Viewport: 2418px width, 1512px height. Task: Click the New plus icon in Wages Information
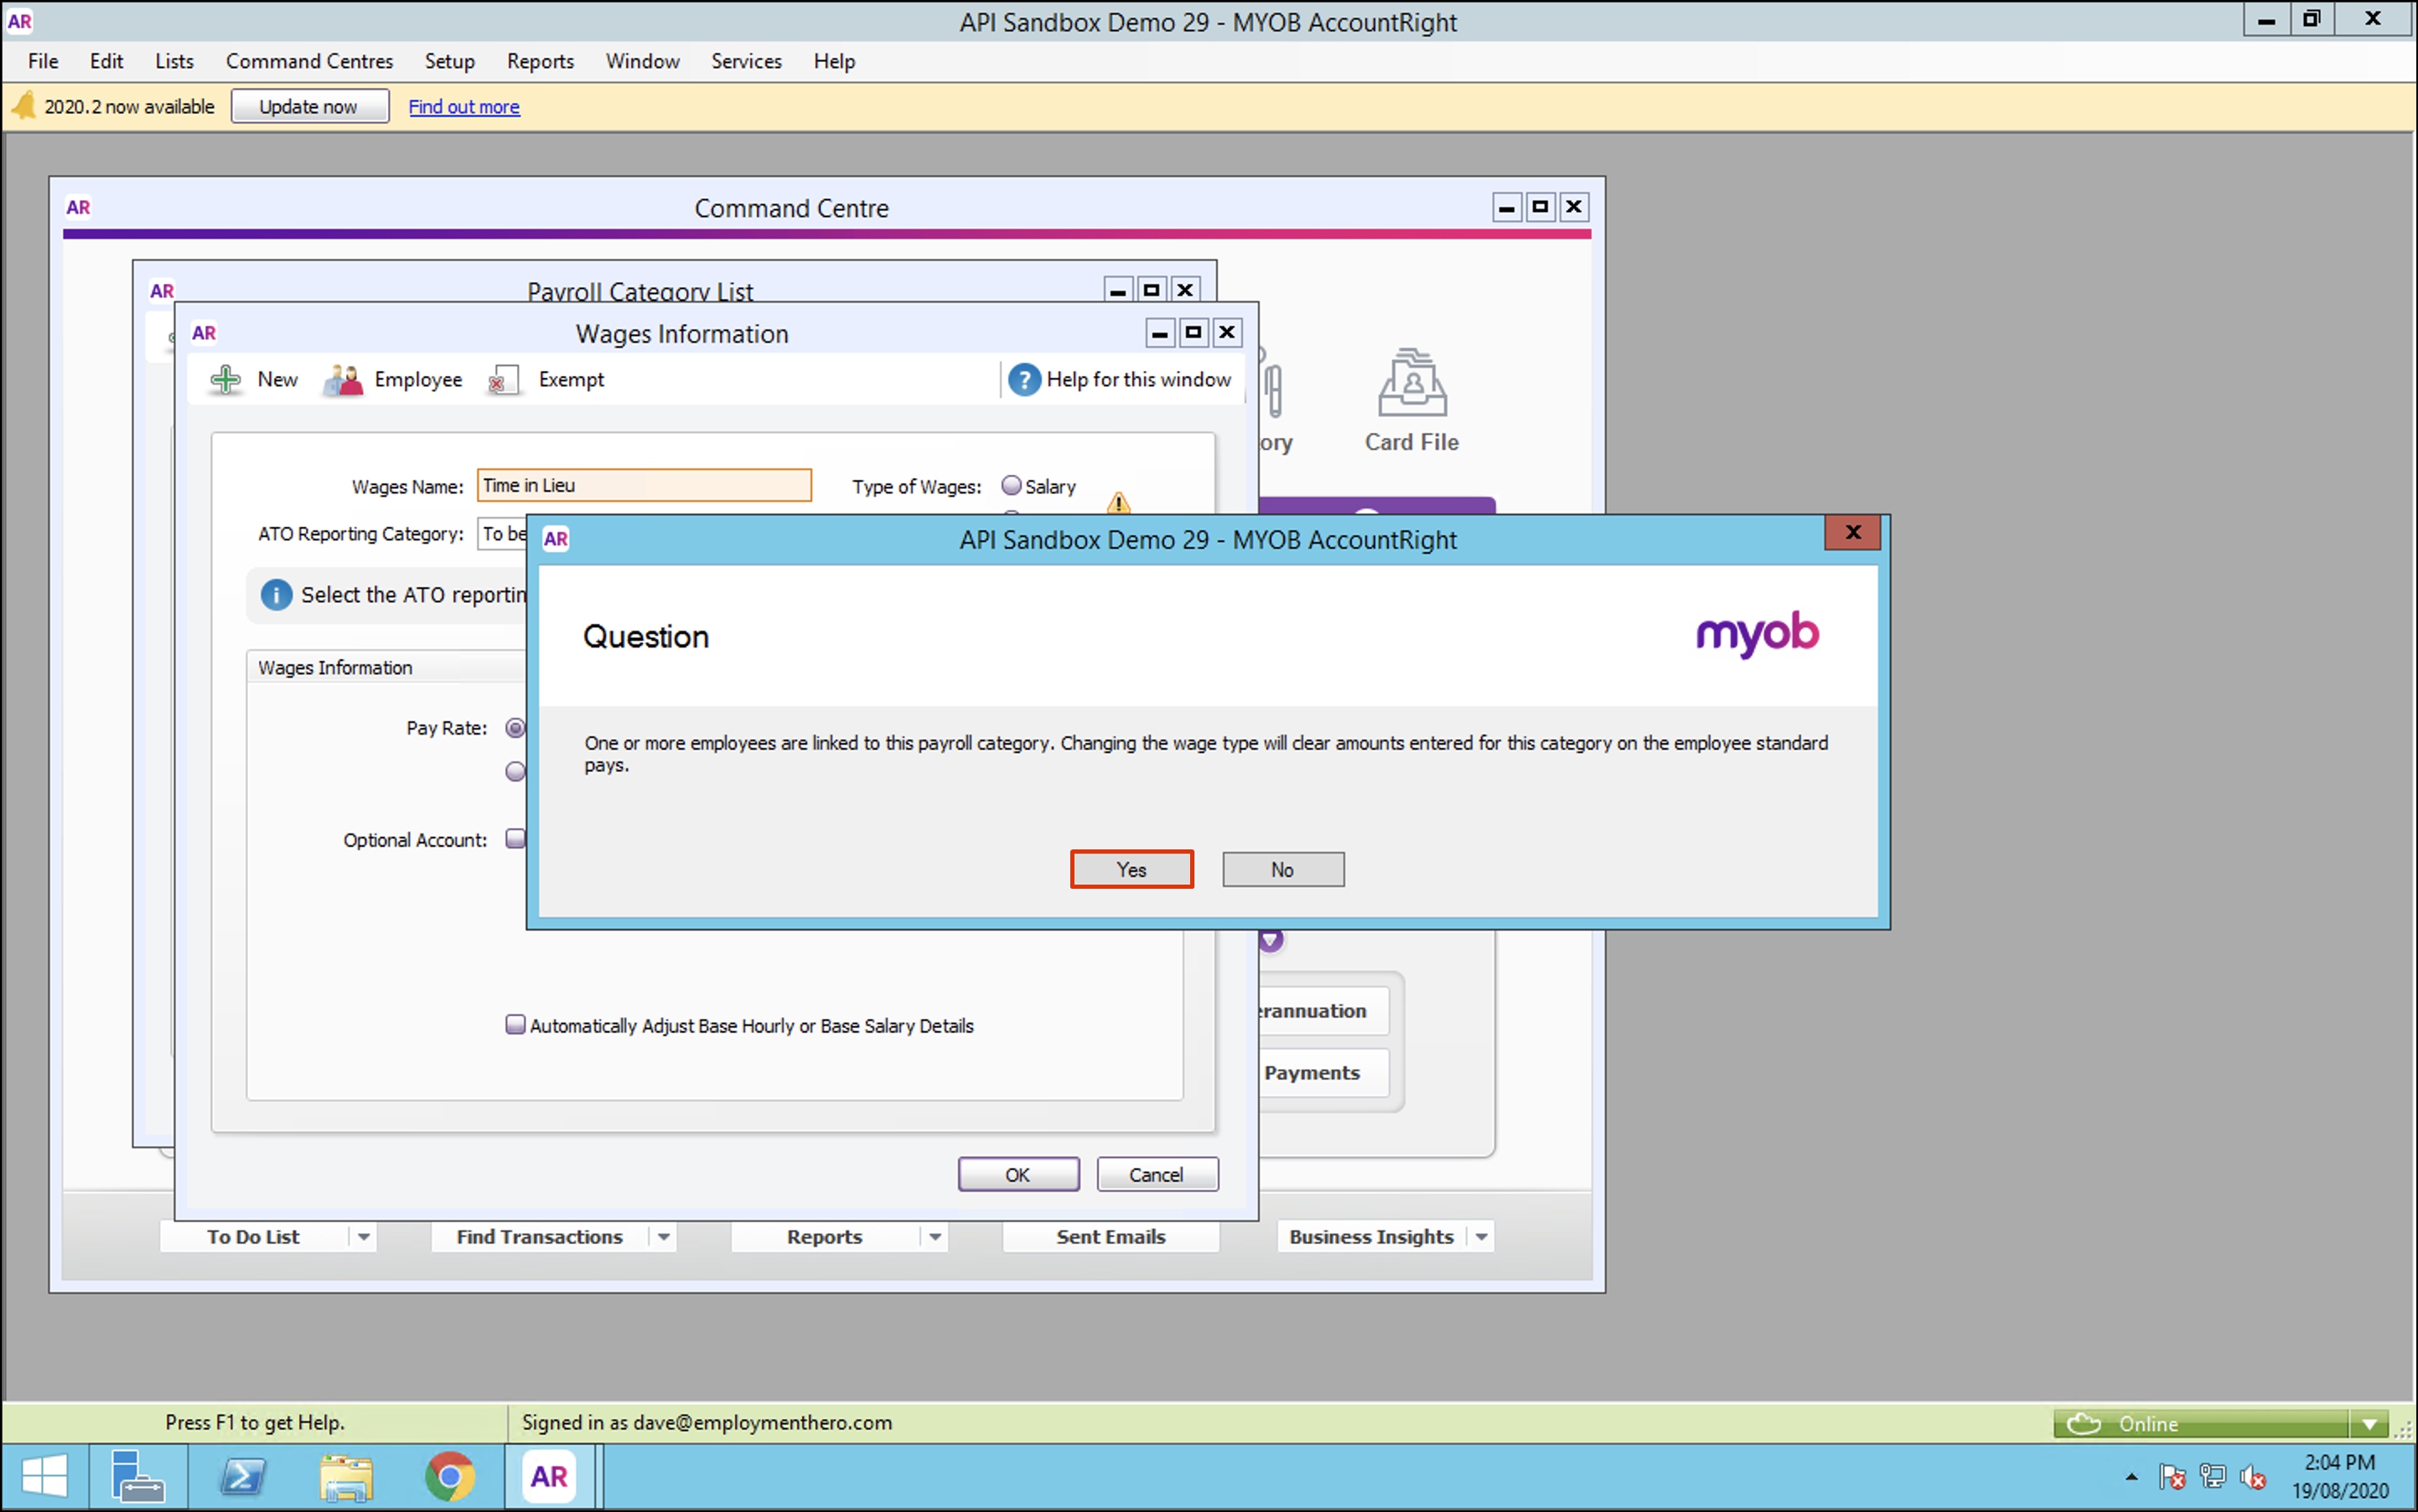(226, 380)
